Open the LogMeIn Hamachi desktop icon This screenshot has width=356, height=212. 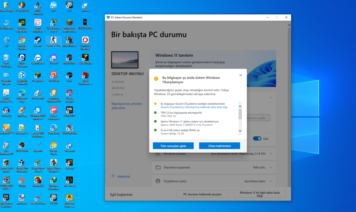pos(22,78)
